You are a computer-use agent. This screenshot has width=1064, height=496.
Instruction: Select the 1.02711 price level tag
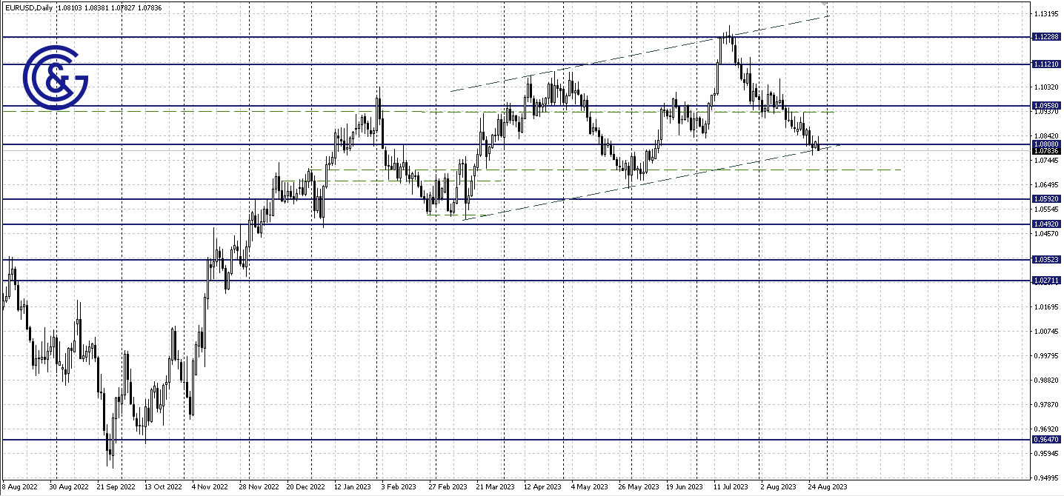1046,280
